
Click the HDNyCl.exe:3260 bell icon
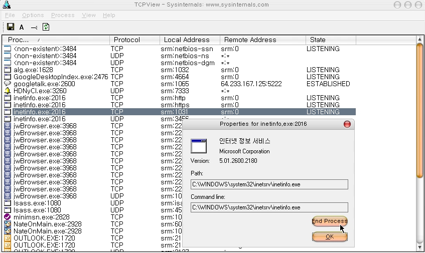pos(8,91)
